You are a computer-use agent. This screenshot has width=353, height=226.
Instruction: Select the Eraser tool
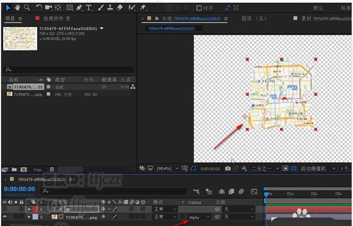pos(119,8)
